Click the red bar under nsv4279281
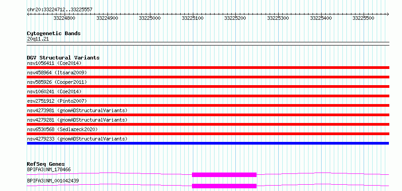The image size is (402, 191). (x=208, y=124)
